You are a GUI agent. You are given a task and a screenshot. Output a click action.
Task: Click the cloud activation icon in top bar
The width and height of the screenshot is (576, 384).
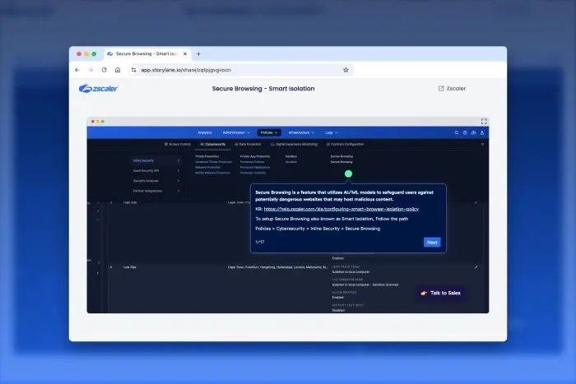pyautogui.click(x=473, y=132)
